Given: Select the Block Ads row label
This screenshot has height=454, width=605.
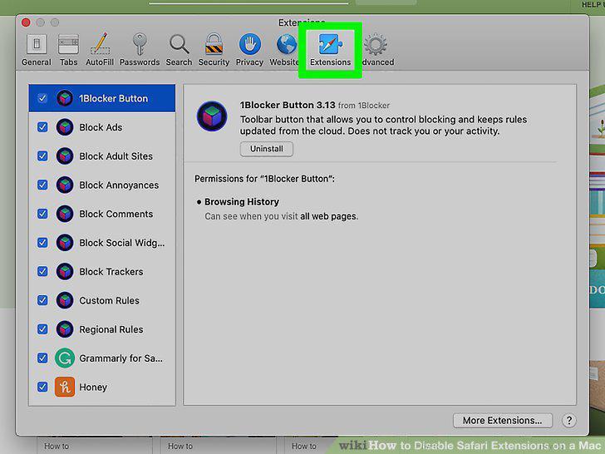Looking at the screenshot, I should pyautogui.click(x=101, y=127).
